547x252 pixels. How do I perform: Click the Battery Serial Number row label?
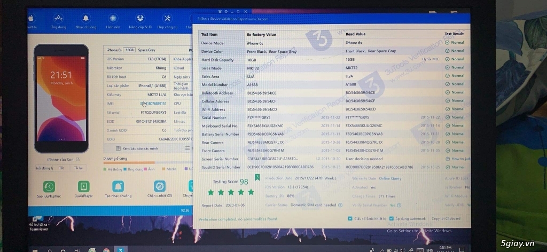pos(221,134)
